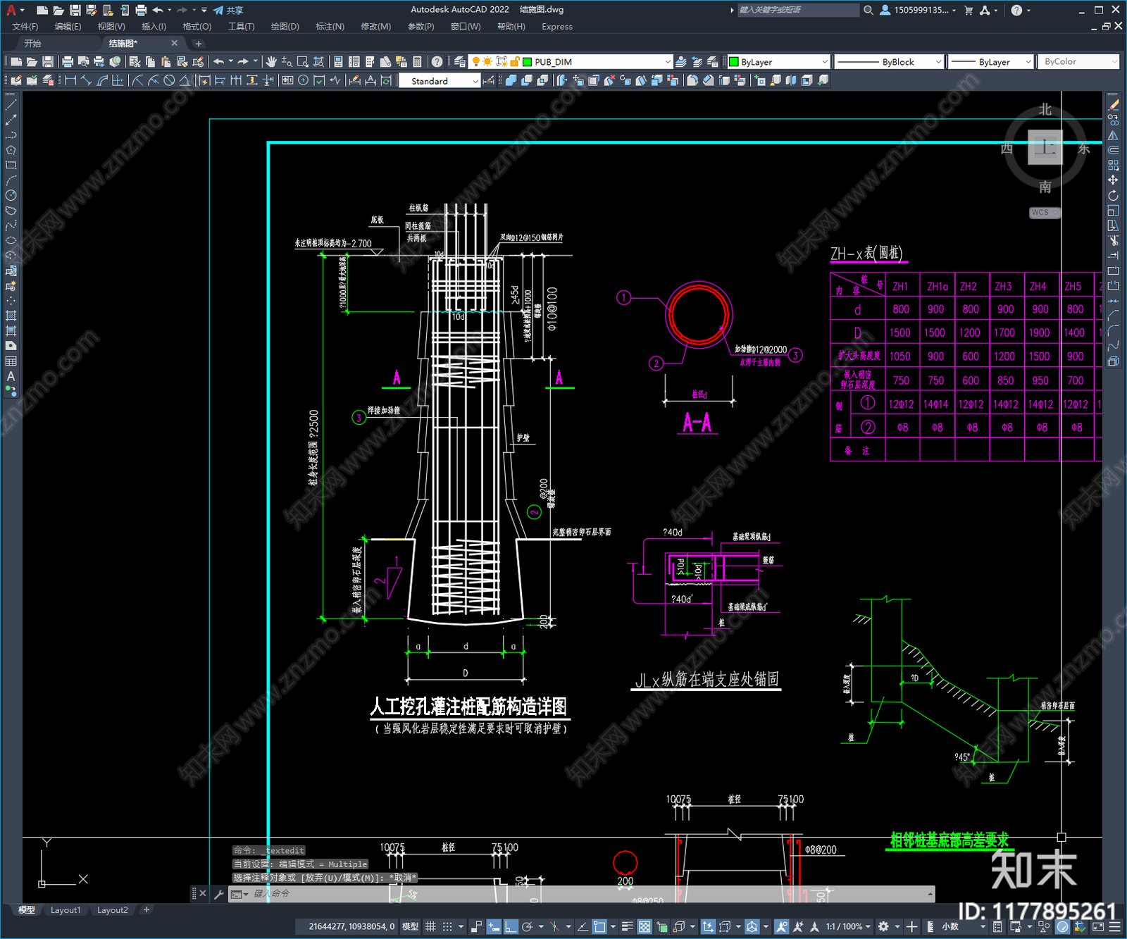Click the 模型 model space status button
The image size is (1127, 939).
click(411, 926)
